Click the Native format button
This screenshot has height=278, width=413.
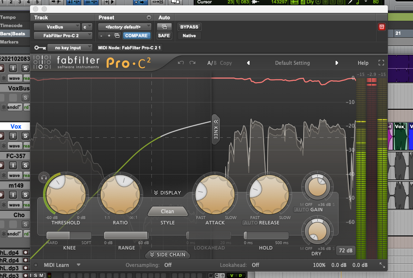point(189,36)
